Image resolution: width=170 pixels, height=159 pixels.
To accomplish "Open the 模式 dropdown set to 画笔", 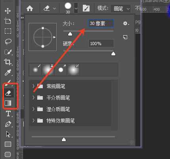I will point(120,9).
